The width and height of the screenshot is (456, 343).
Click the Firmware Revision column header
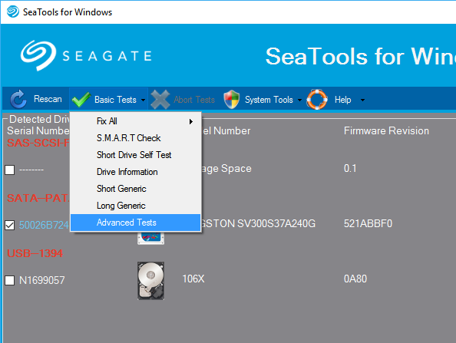pos(386,130)
